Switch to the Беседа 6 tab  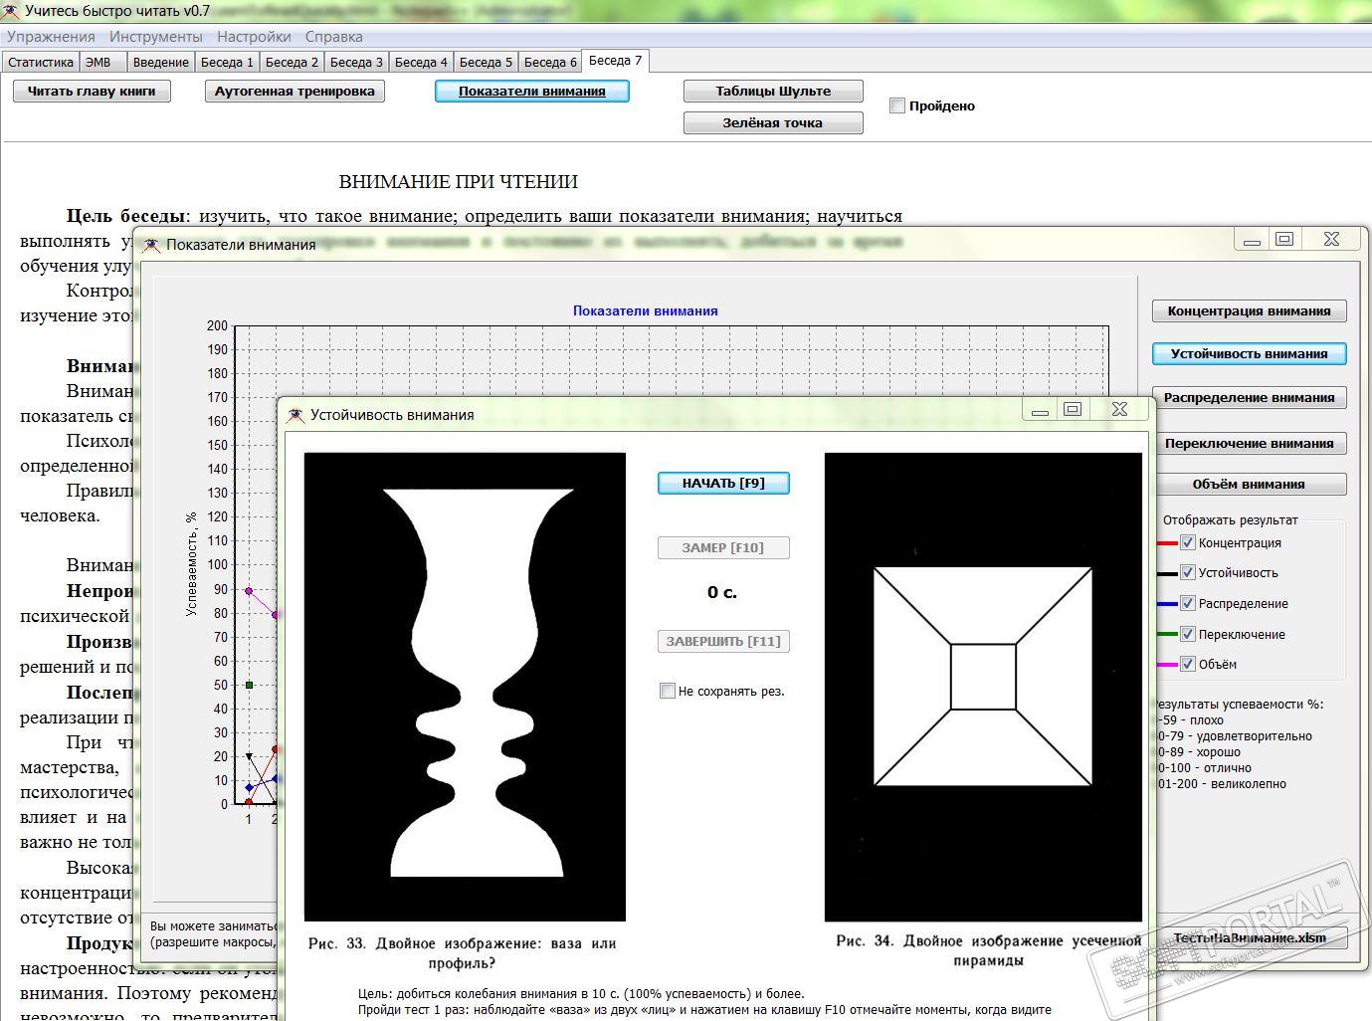(551, 62)
